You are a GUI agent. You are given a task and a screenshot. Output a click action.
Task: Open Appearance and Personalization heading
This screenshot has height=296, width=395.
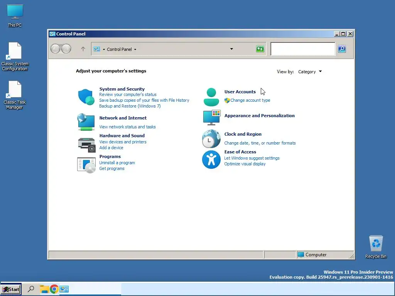point(260,116)
